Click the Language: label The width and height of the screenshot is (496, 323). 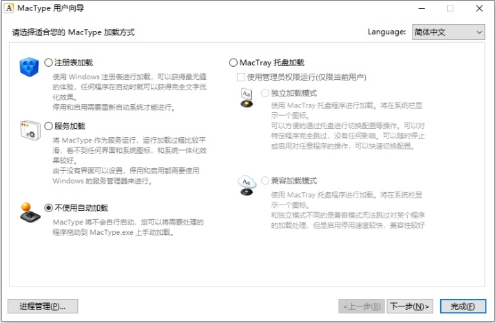(x=386, y=32)
